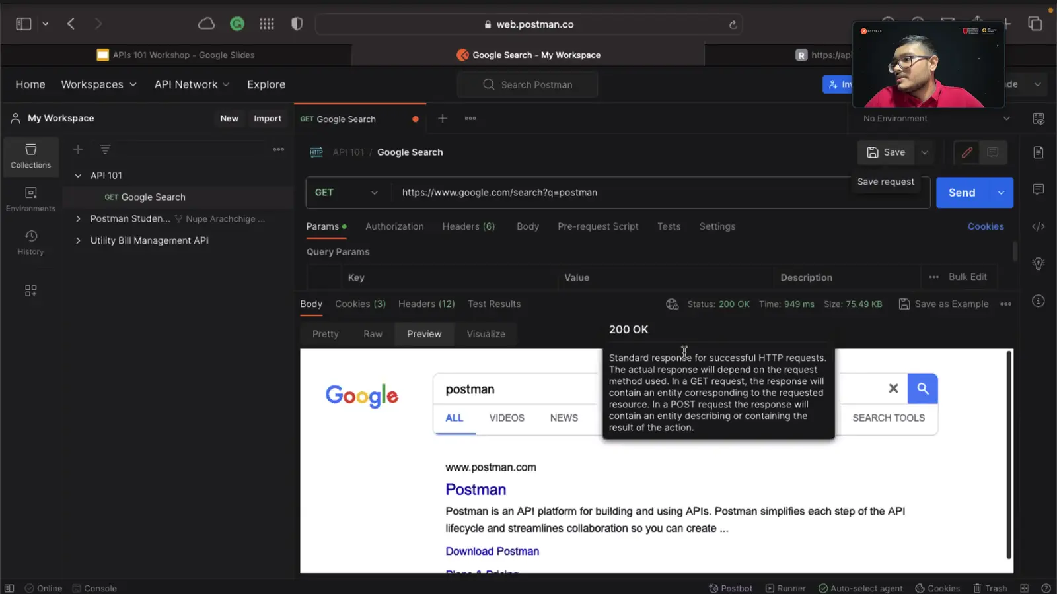Click Save as Example
1057x594 pixels.
point(944,304)
